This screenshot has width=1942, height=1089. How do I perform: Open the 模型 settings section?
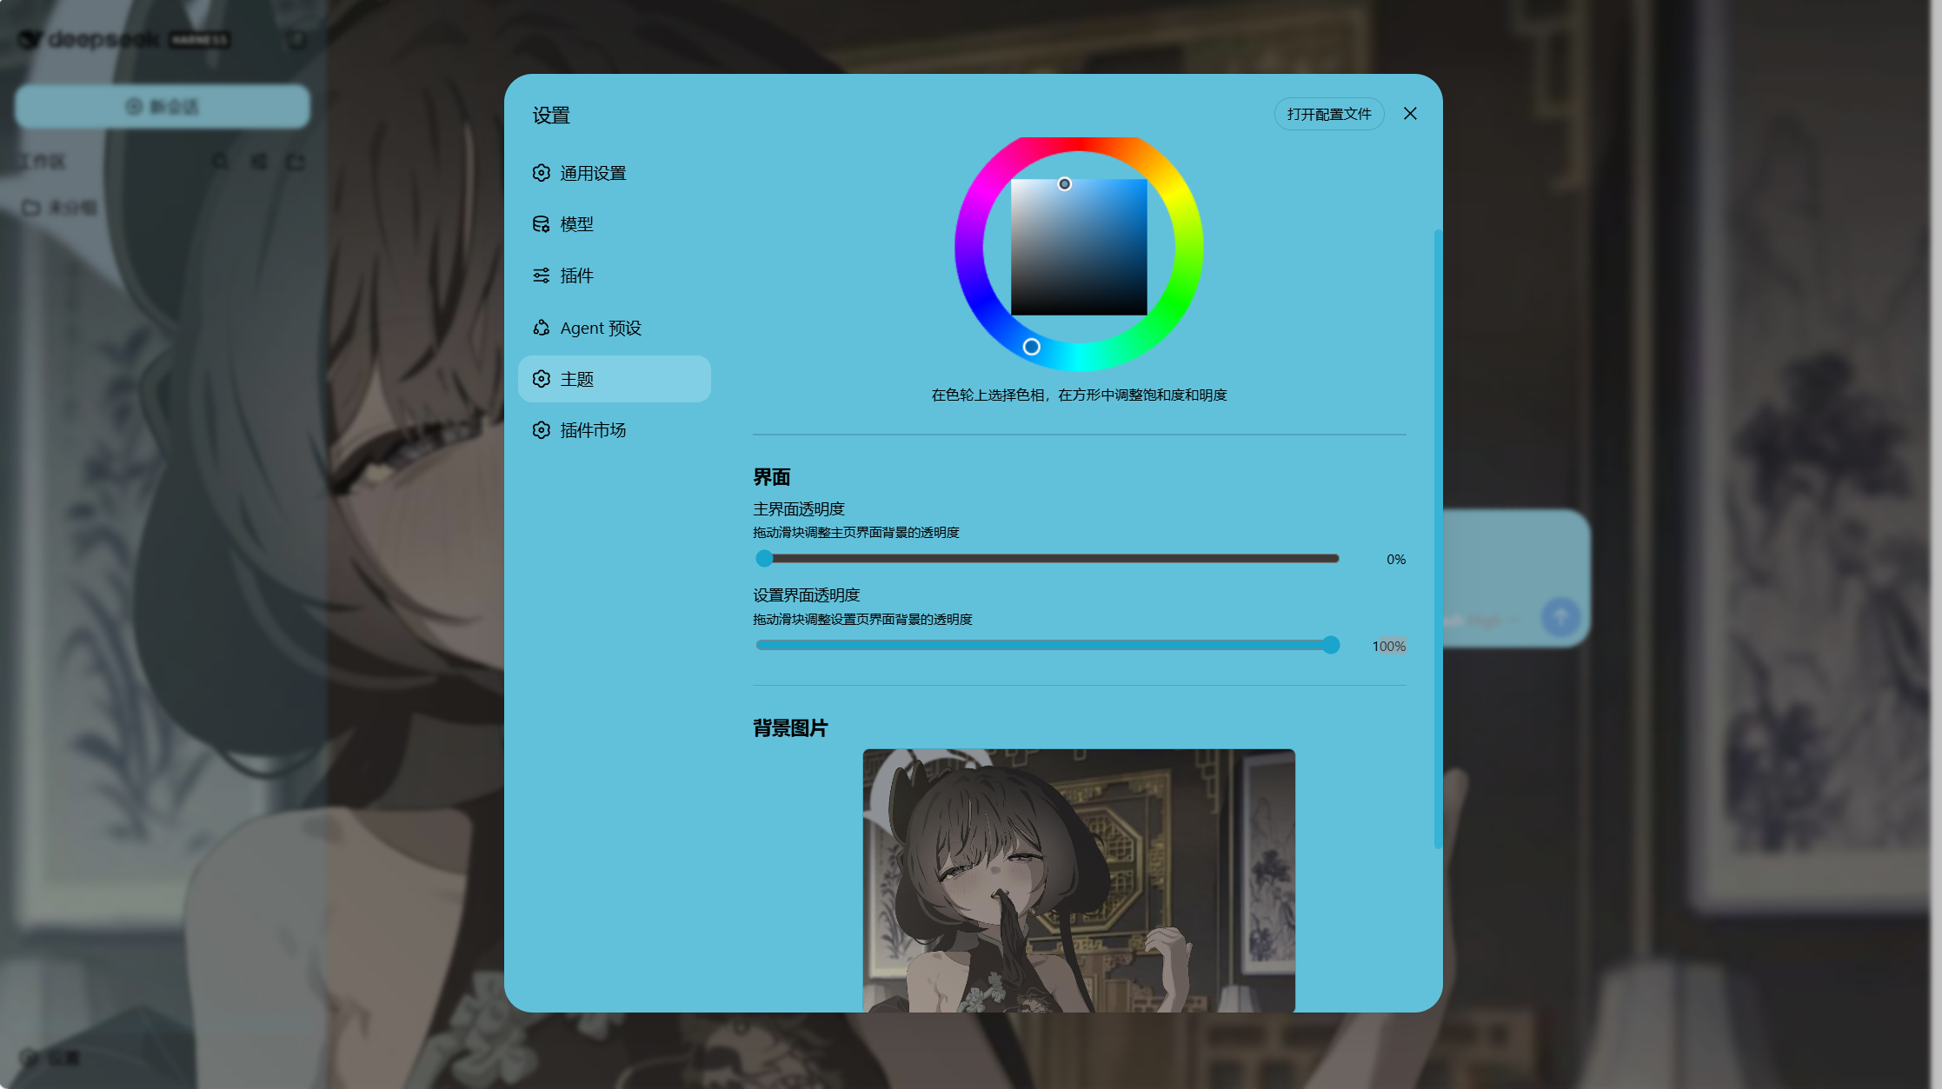tap(614, 224)
